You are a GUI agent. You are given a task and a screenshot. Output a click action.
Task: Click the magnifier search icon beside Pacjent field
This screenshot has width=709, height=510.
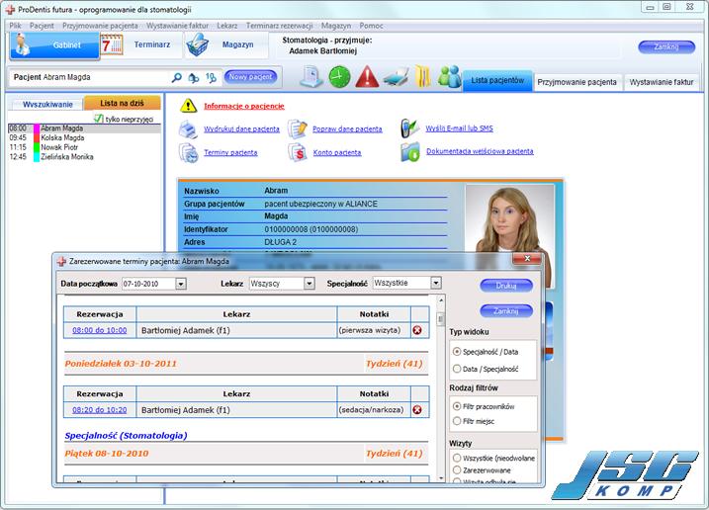click(177, 78)
